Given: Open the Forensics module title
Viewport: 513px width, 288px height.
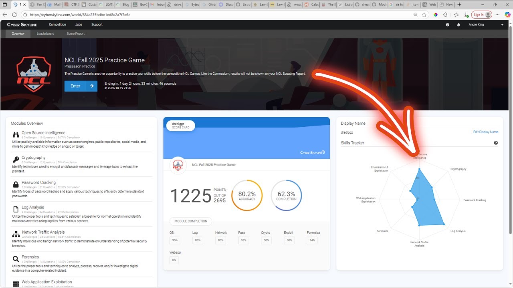Looking at the screenshot, I should click(x=30, y=257).
